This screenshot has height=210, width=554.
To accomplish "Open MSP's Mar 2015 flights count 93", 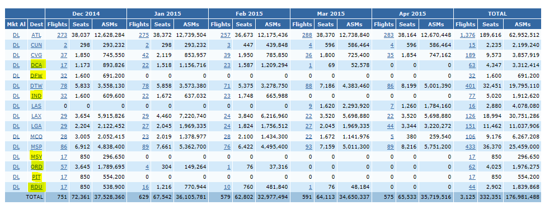I will point(308,146).
